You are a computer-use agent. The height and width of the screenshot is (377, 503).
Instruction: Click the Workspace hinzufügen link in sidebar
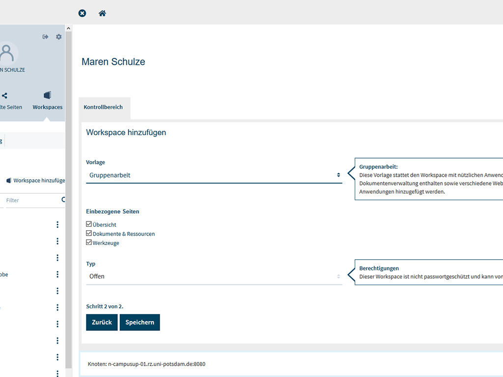point(38,181)
